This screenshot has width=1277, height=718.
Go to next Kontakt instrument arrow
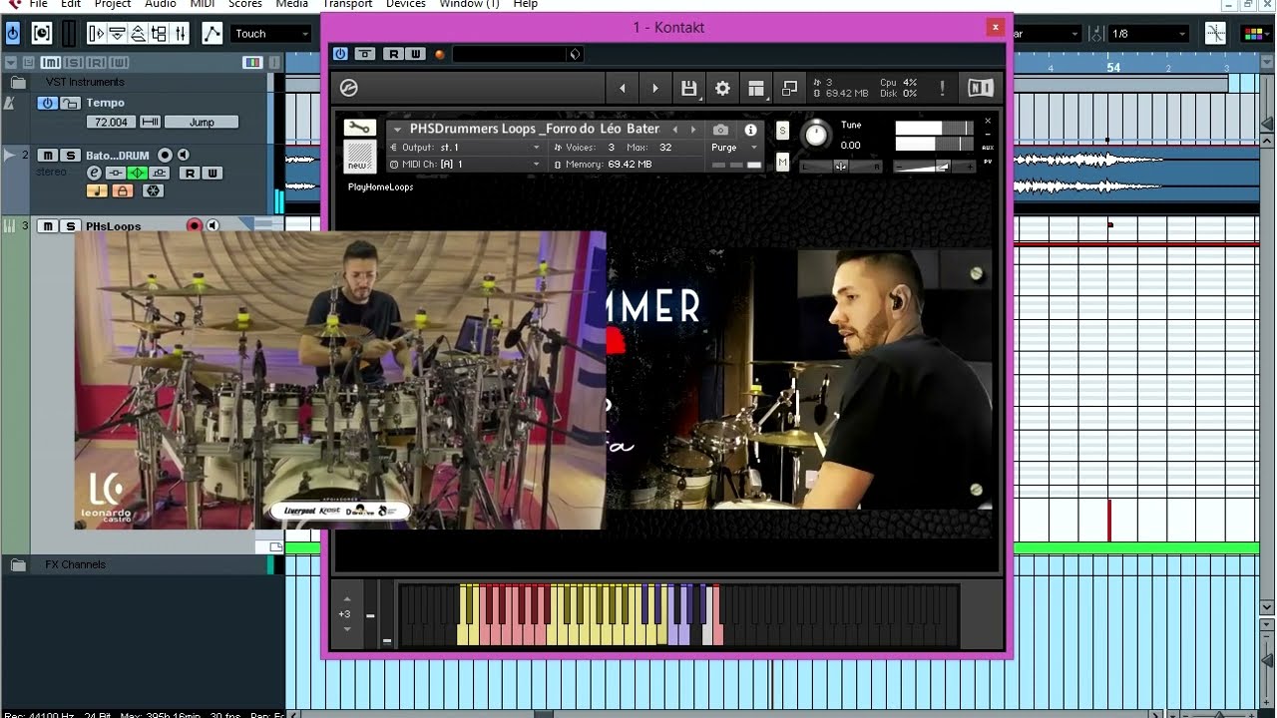655,88
